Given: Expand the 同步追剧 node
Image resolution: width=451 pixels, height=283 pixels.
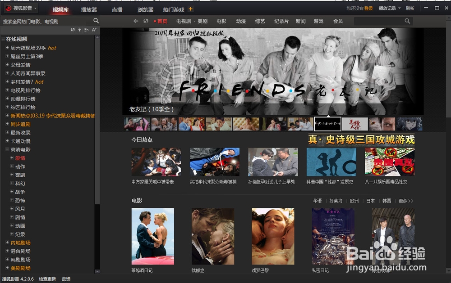Looking at the screenshot, I should pos(7,124).
